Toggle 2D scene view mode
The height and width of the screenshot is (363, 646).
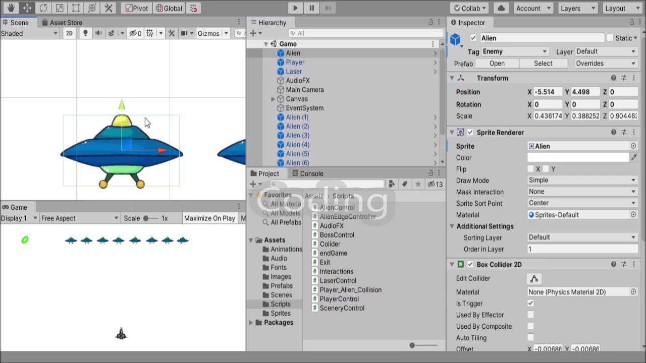pyautogui.click(x=69, y=33)
